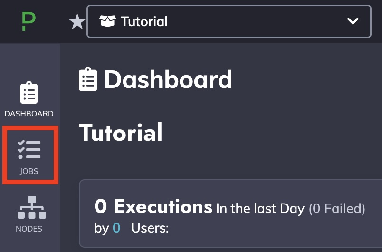The image size is (382, 252).
Task: Open the Nodes hierarchy icon
Action: tap(32, 207)
